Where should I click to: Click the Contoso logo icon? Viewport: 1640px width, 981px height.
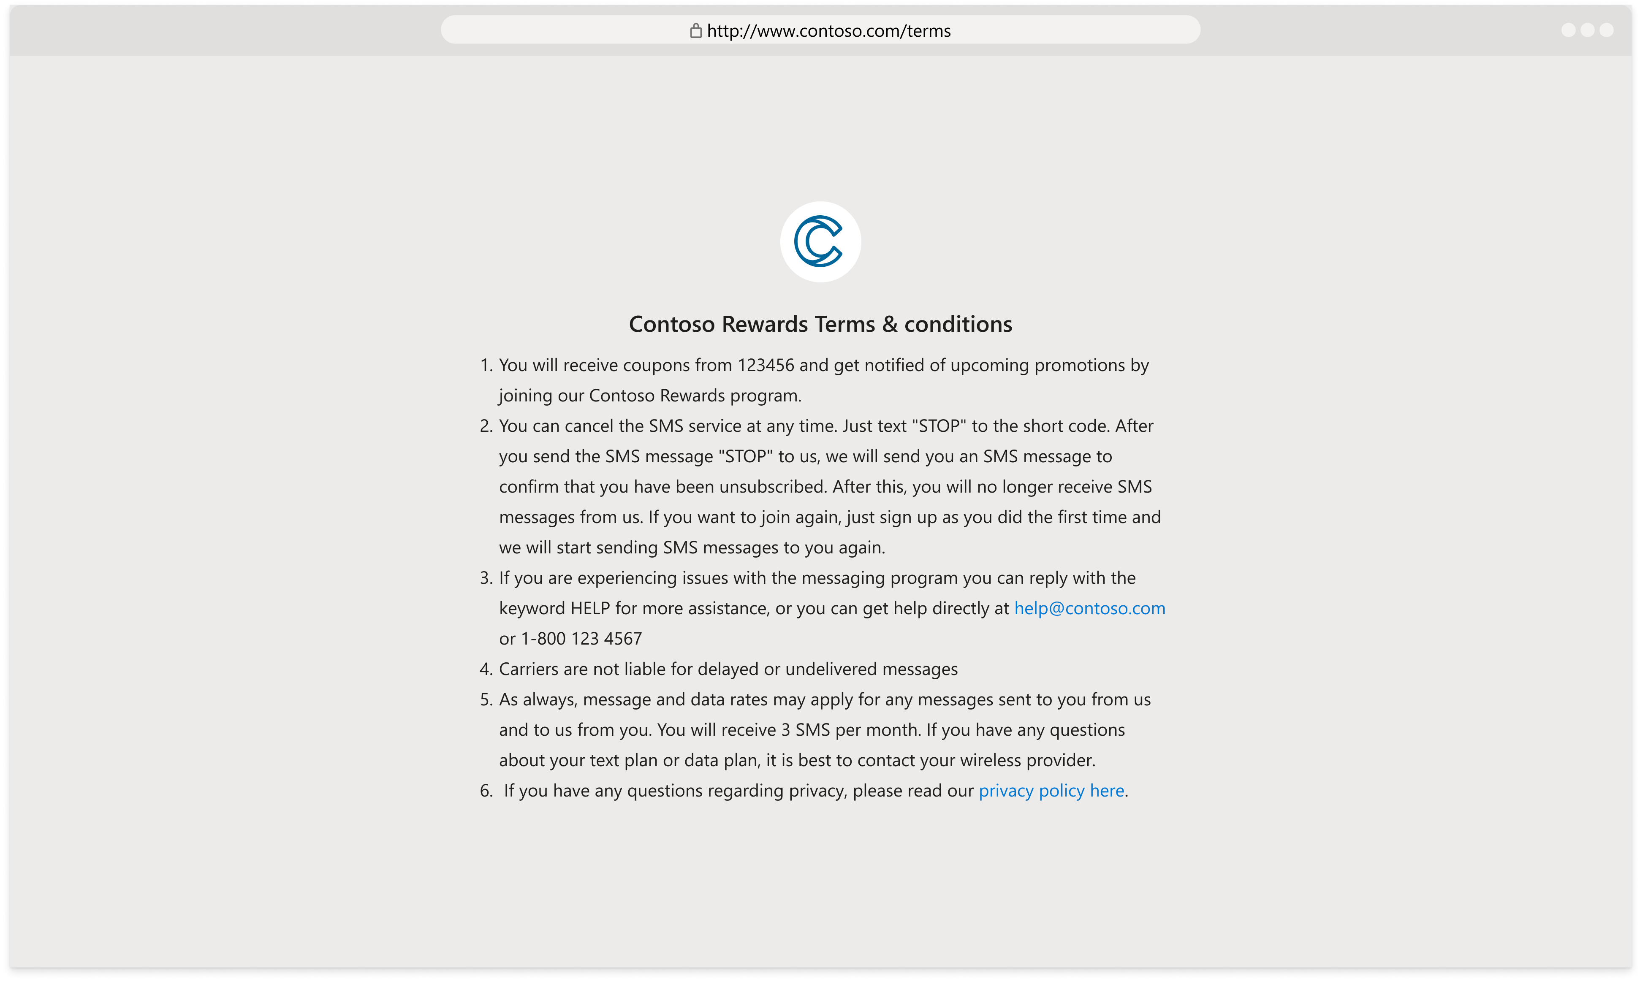point(820,242)
